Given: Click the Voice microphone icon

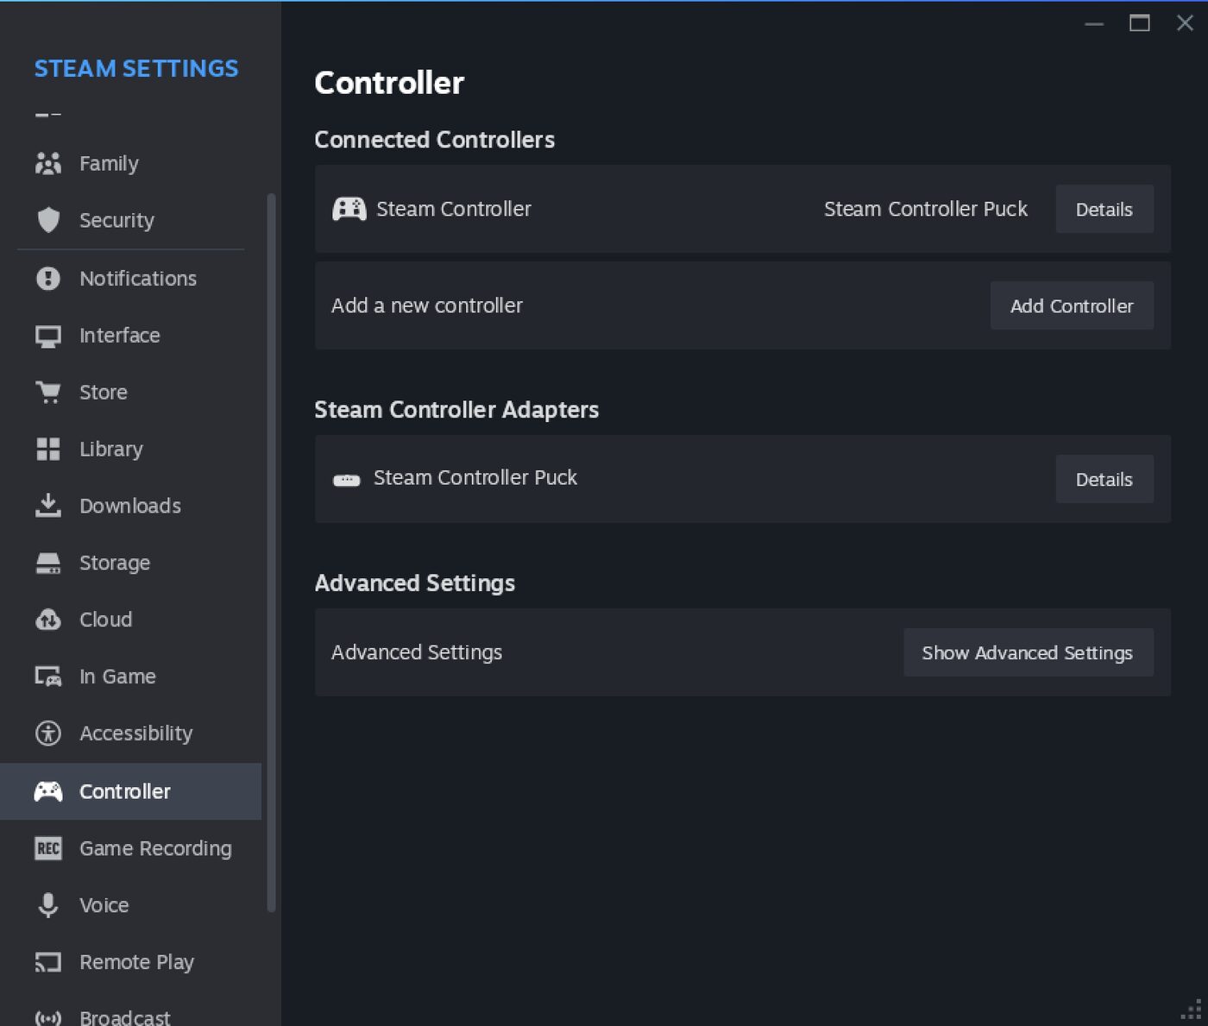Looking at the screenshot, I should point(48,905).
